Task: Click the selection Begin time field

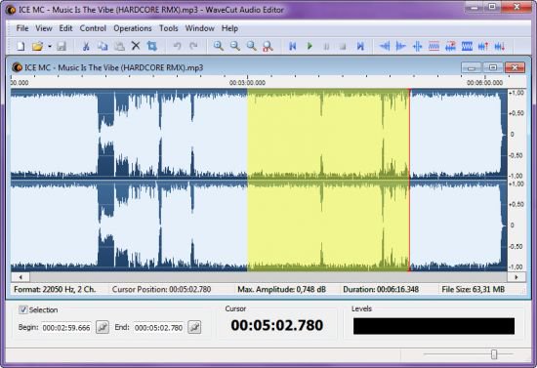Action: (x=66, y=328)
